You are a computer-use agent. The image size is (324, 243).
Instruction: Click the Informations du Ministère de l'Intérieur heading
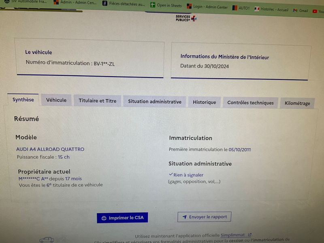pos(225,57)
